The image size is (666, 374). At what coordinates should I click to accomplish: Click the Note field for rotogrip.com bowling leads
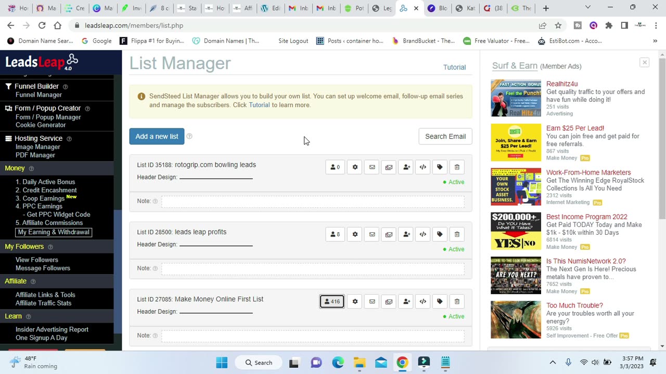tap(313, 201)
